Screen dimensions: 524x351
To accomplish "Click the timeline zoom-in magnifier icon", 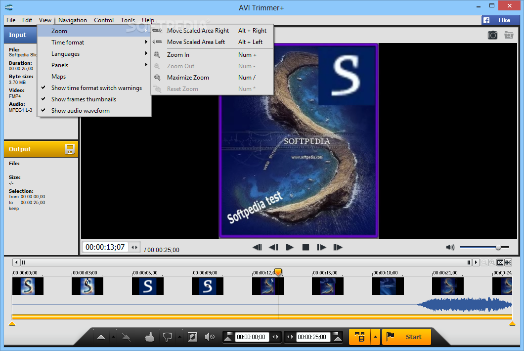I will click(492, 263).
